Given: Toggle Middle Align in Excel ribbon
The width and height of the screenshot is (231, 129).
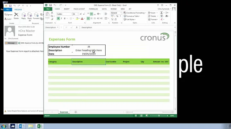Looking at the screenshot, I should pos(91,14).
